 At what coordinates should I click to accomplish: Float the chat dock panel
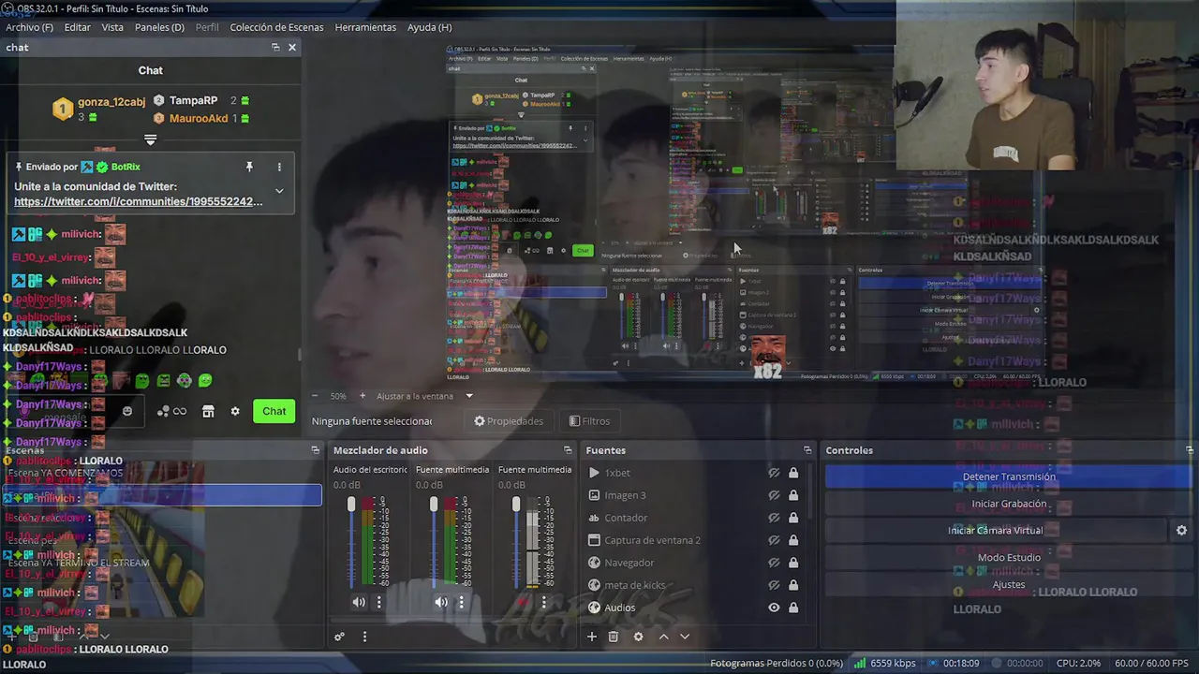click(275, 47)
